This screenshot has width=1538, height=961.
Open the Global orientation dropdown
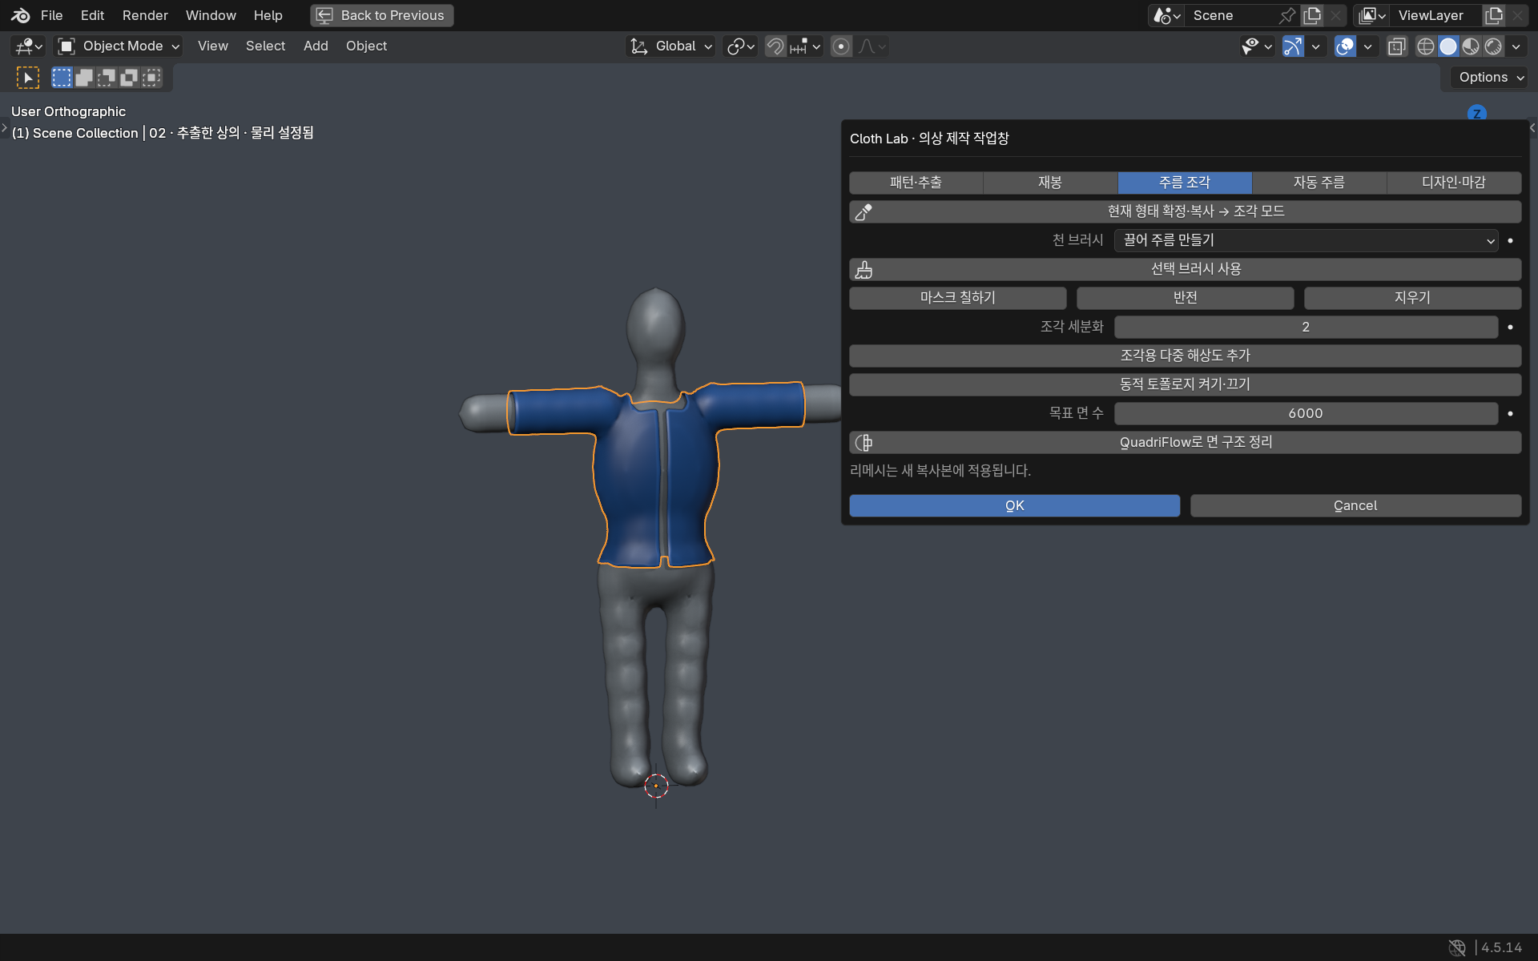tap(670, 46)
